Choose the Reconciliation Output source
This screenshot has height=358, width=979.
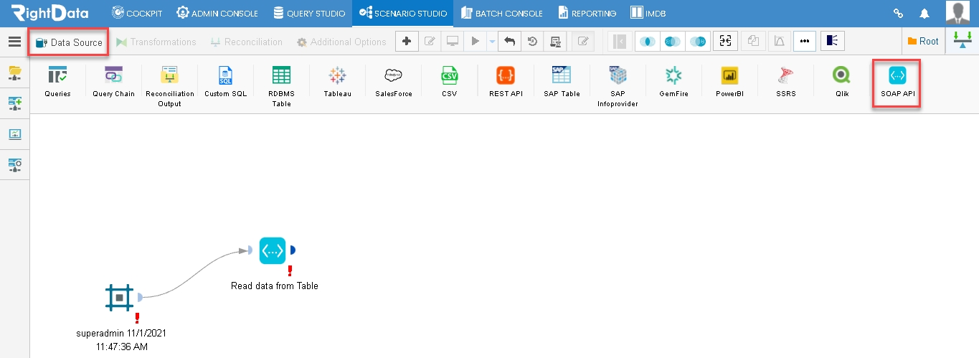[169, 86]
